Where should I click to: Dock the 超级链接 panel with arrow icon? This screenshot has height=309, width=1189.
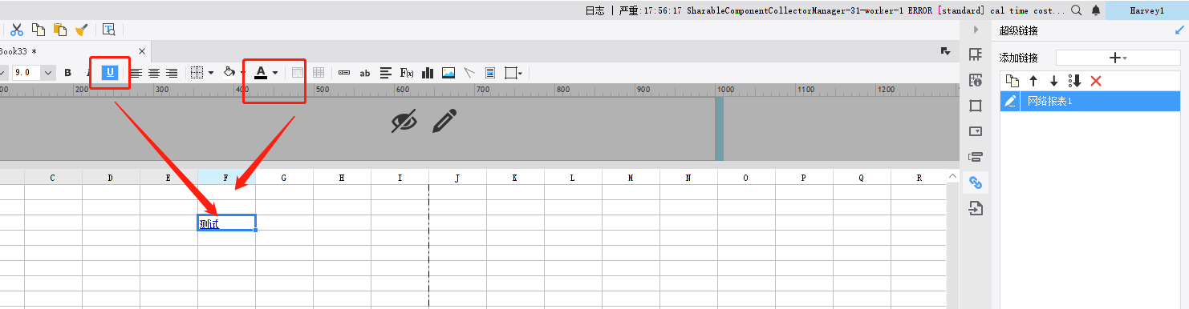pyautogui.click(x=1179, y=30)
